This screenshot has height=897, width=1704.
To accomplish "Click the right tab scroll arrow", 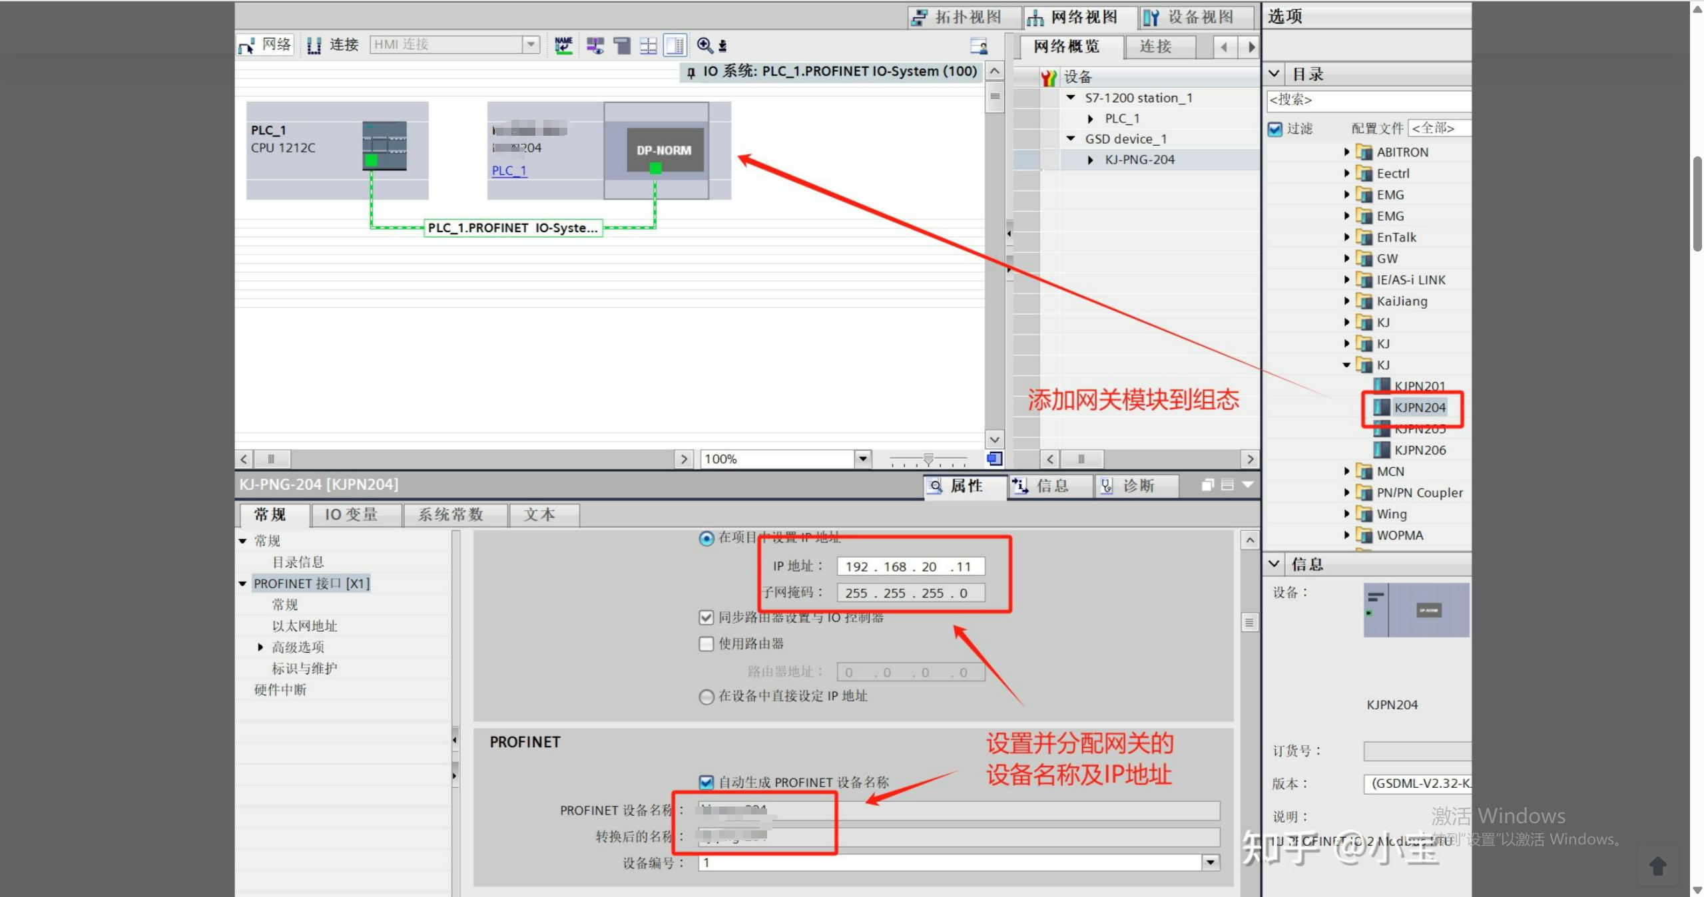I will pyautogui.click(x=1251, y=47).
